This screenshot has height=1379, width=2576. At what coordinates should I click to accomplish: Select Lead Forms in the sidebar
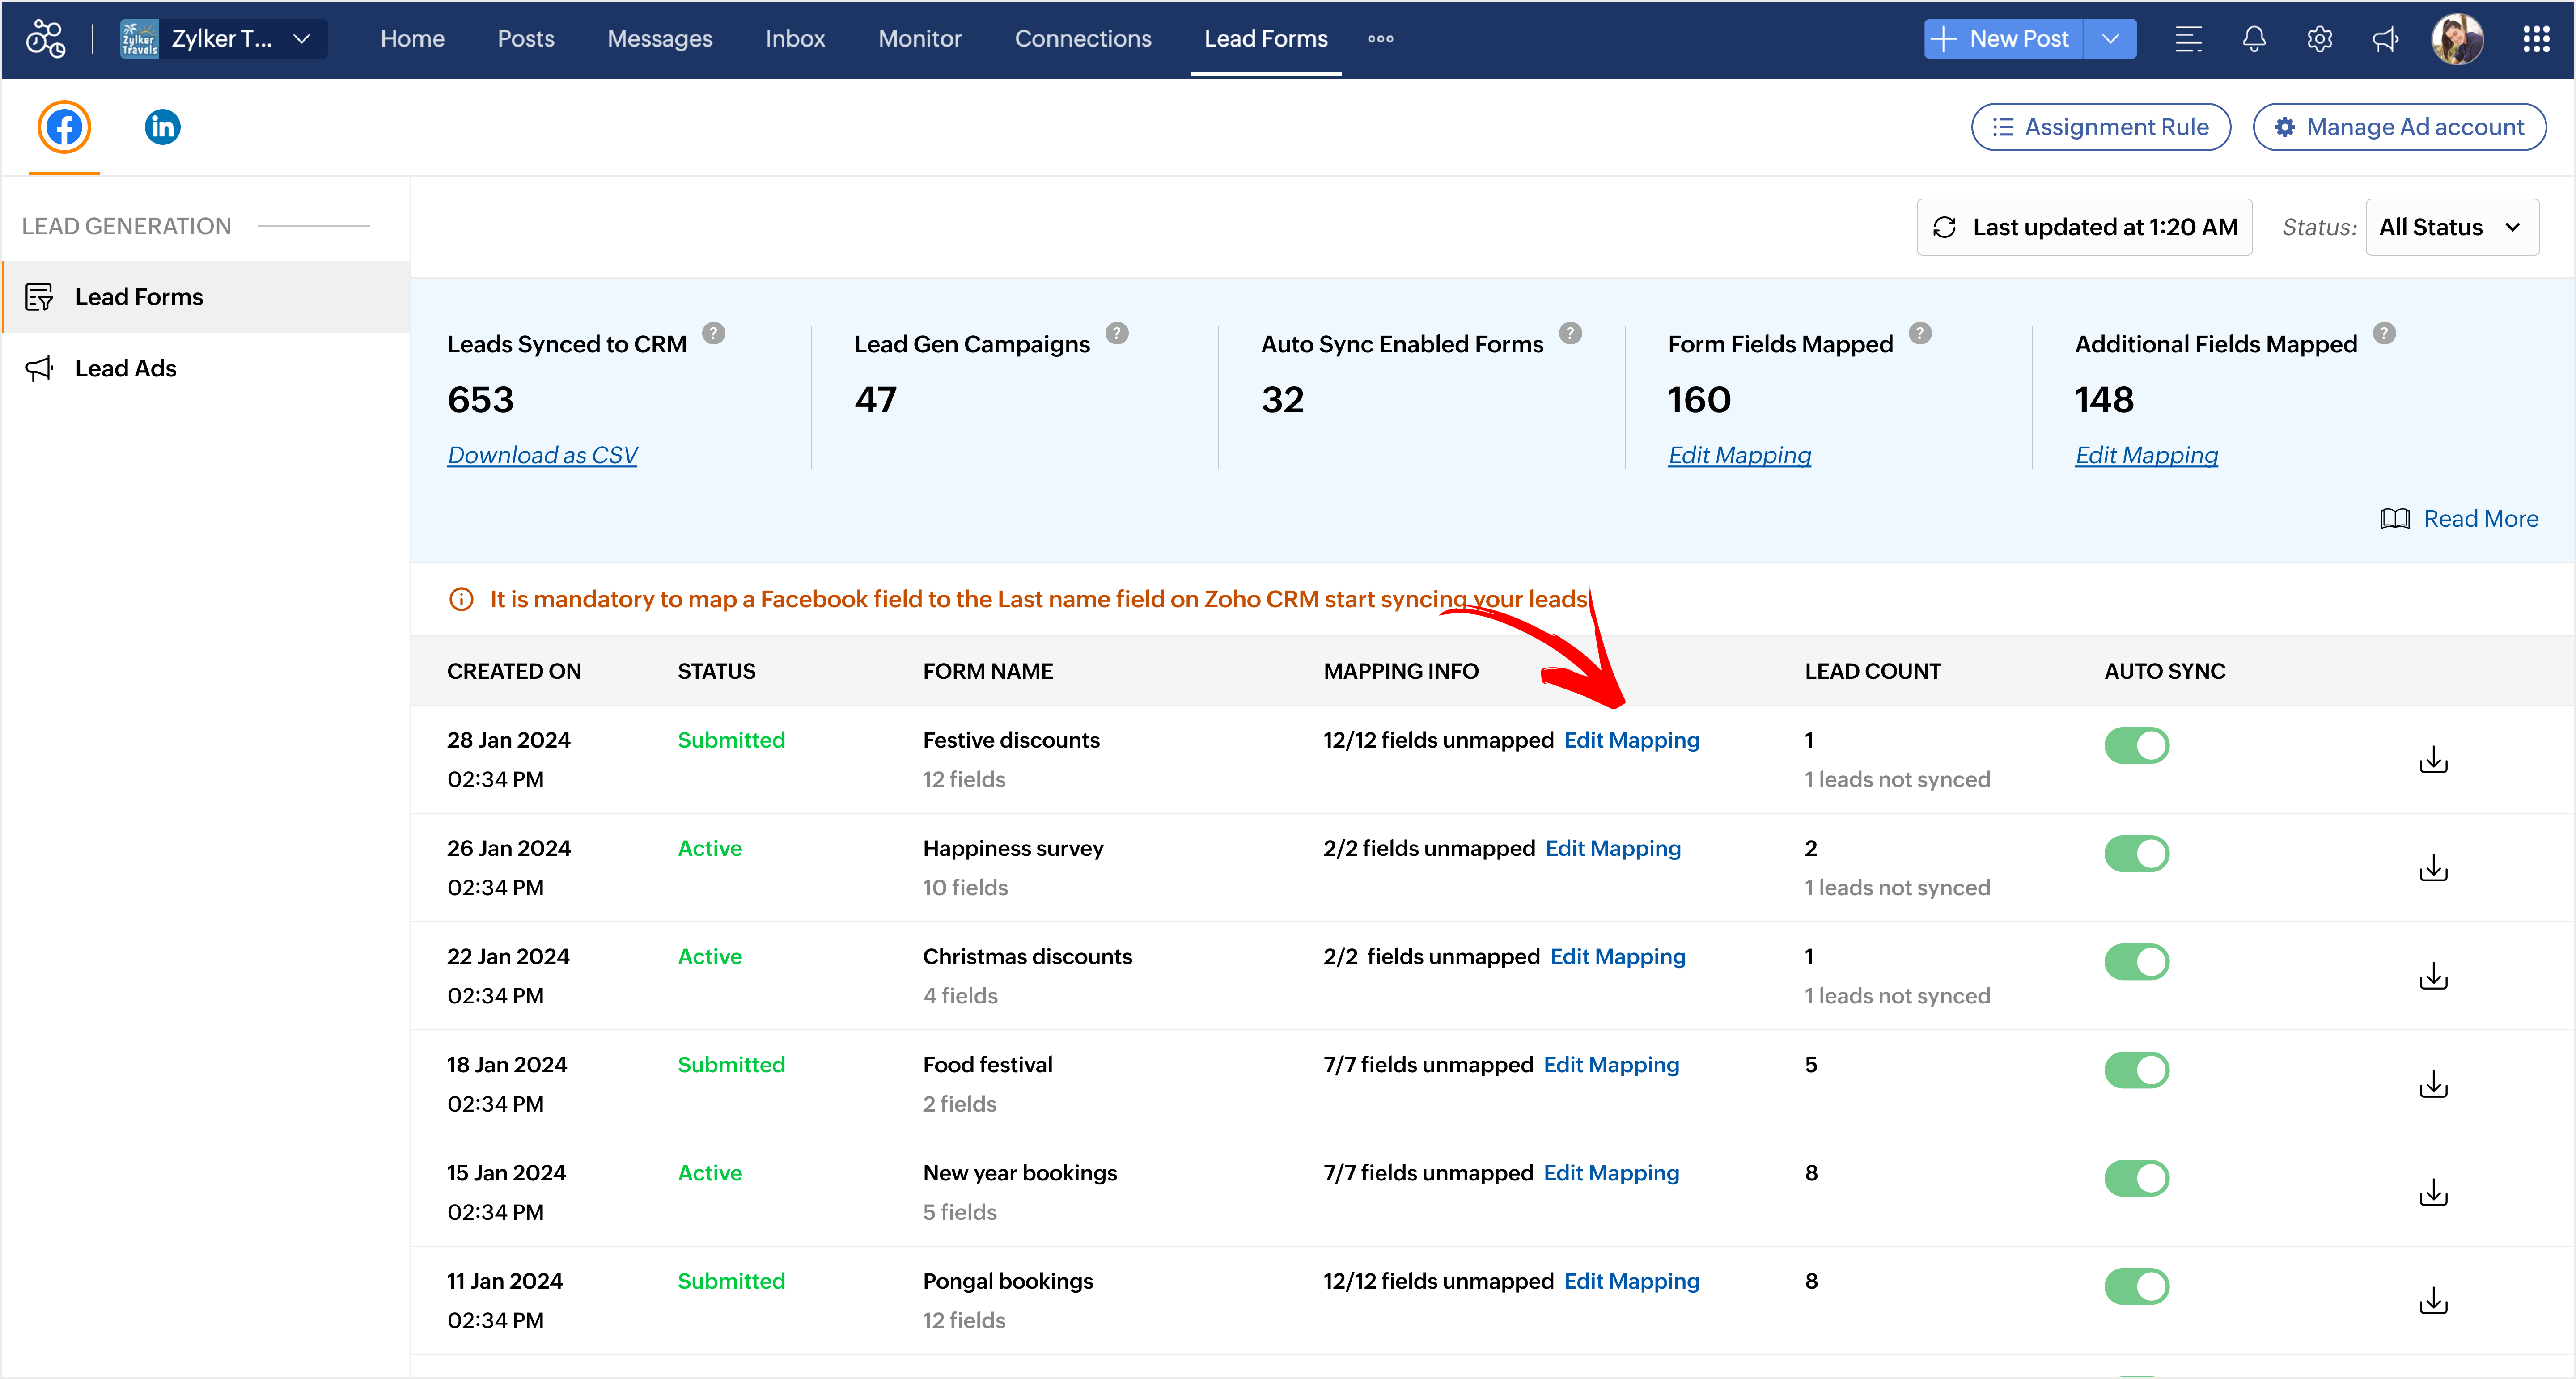pos(206,297)
